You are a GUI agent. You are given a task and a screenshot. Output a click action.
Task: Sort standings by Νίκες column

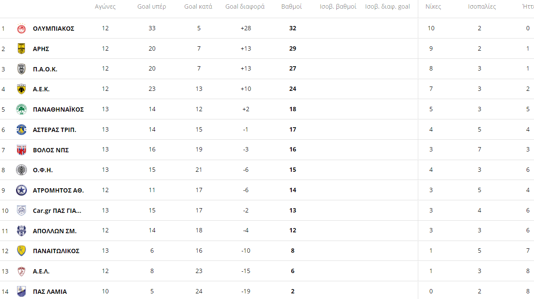[433, 6]
